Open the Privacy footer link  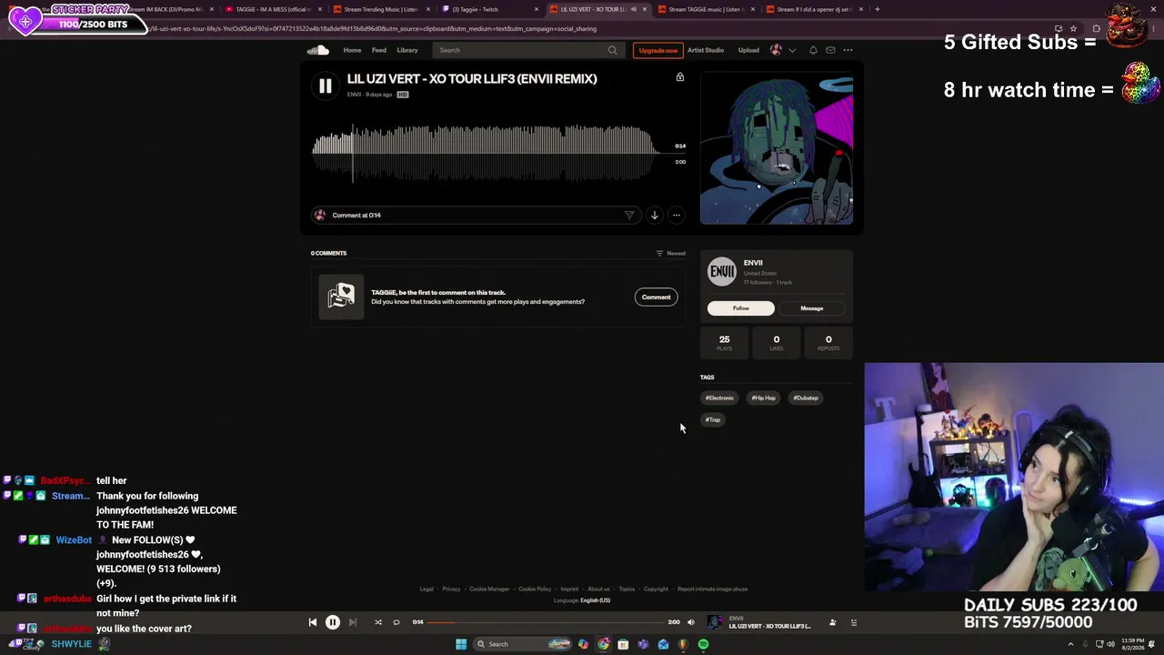(x=451, y=589)
